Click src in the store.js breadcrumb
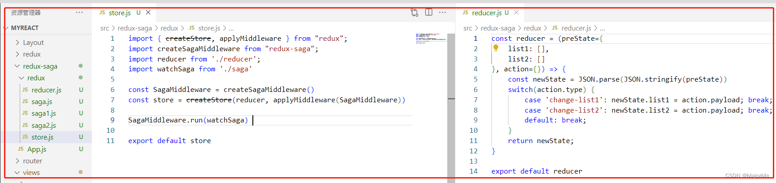The image size is (776, 183). [104, 28]
